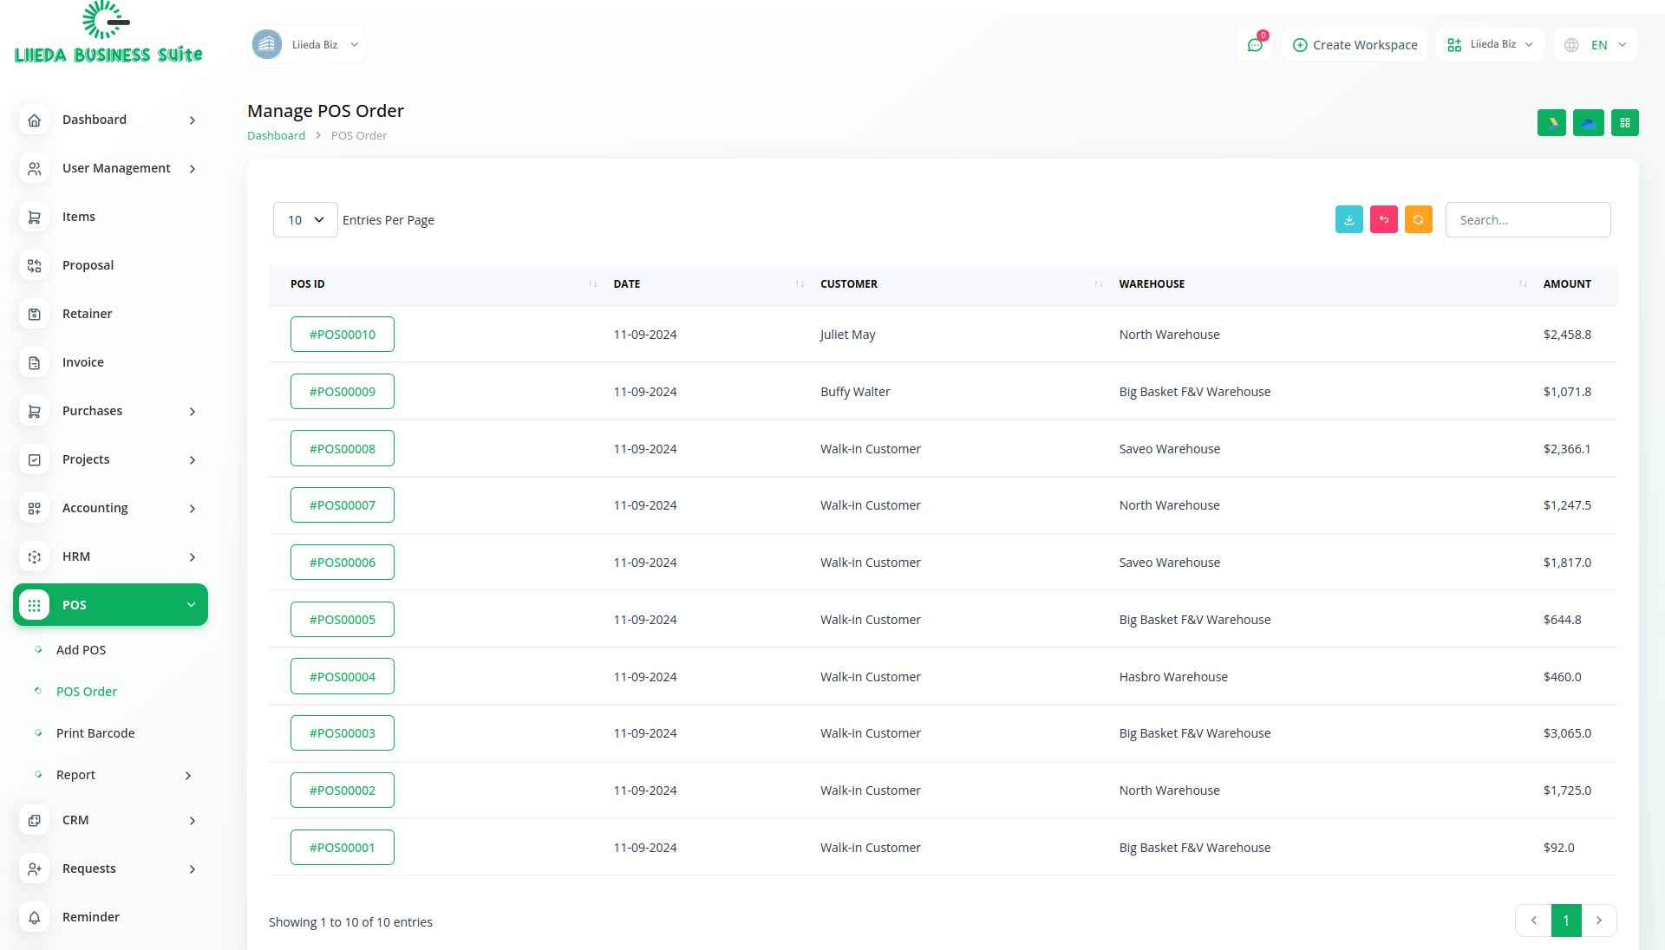Collapse the POS sidebar menu
This screenshot has width=1665, height=950.
pos(111,605)
